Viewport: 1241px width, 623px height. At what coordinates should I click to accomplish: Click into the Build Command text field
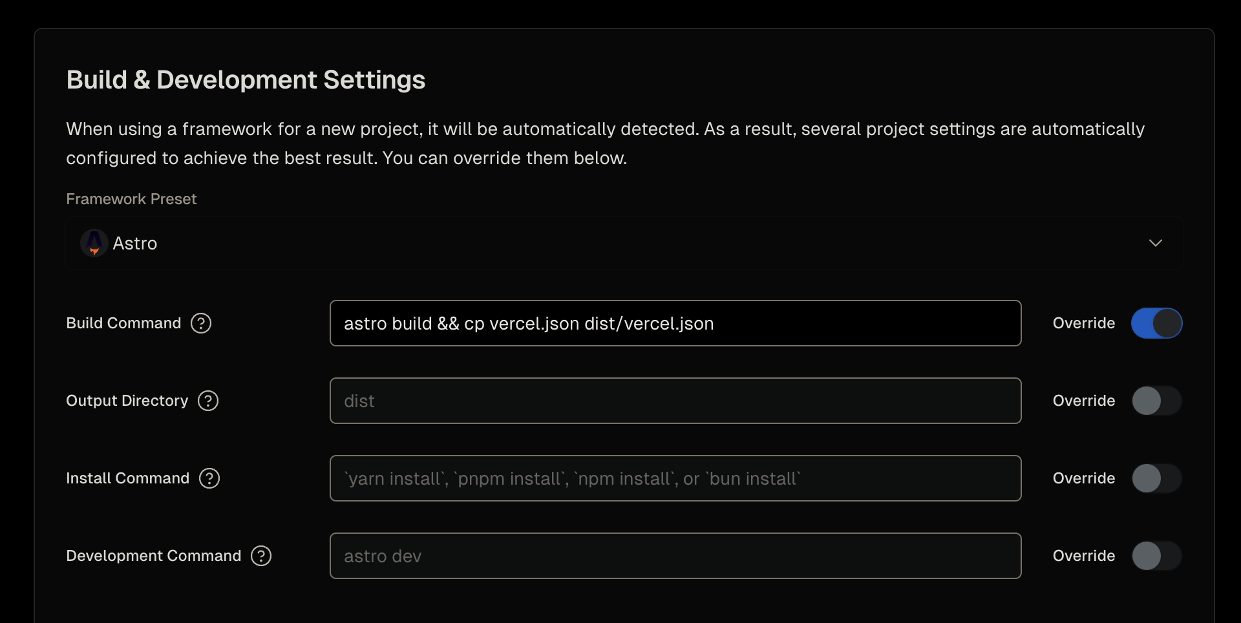(675, 323)
